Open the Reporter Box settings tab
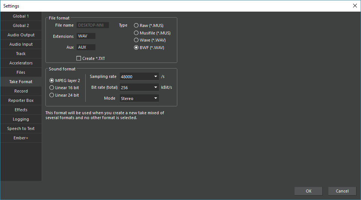The height and width of the screenshot is (200, 361). [21, 100]
